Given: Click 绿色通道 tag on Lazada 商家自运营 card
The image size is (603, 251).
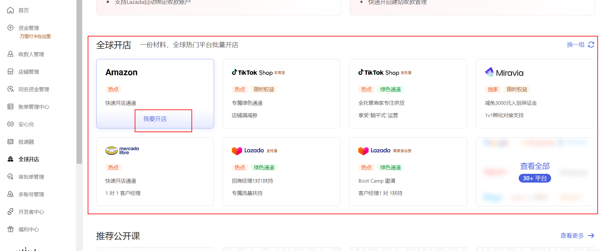Looking at the screenshot, I should click(x=390, y=167).
